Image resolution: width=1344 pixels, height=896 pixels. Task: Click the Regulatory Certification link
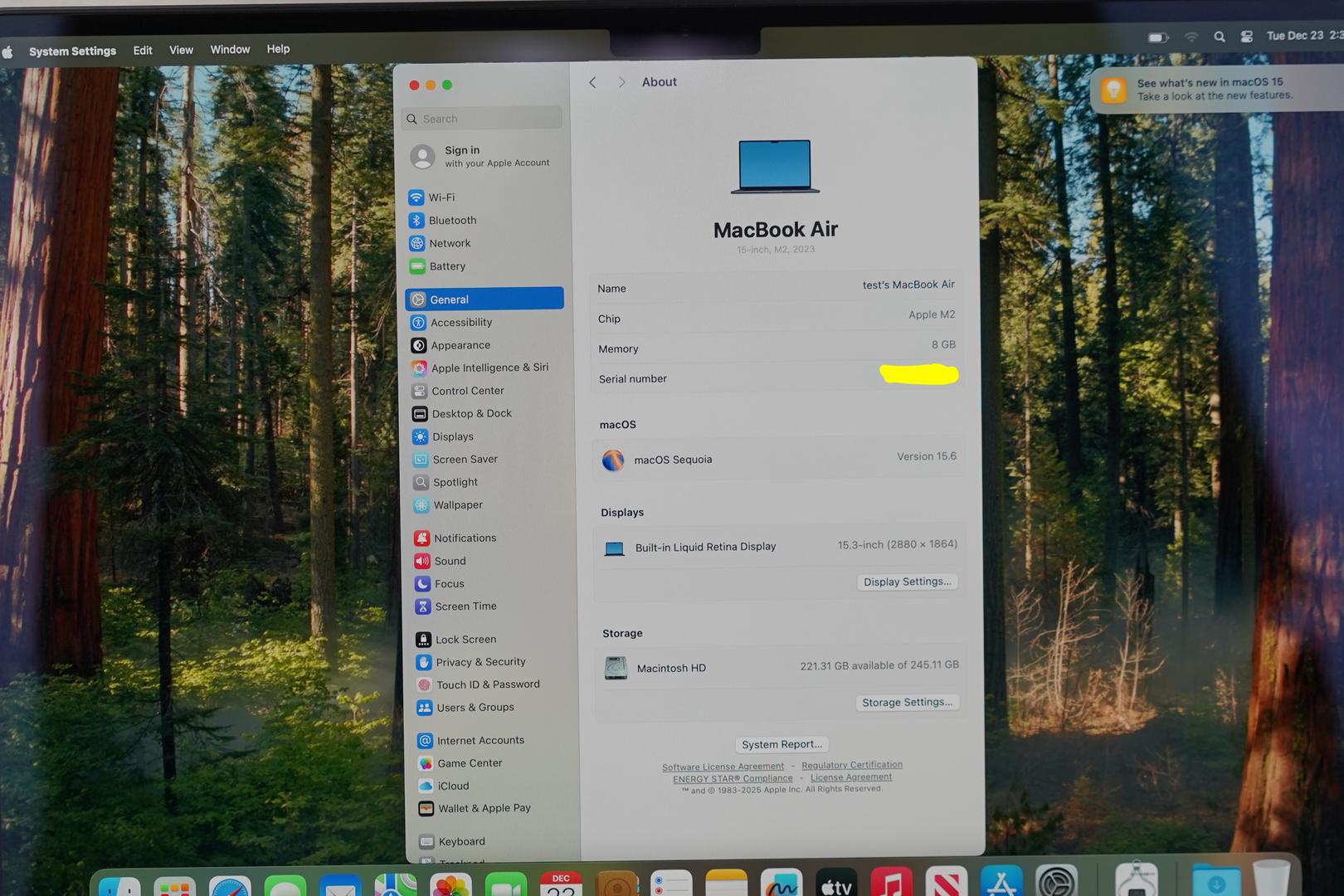851,765
